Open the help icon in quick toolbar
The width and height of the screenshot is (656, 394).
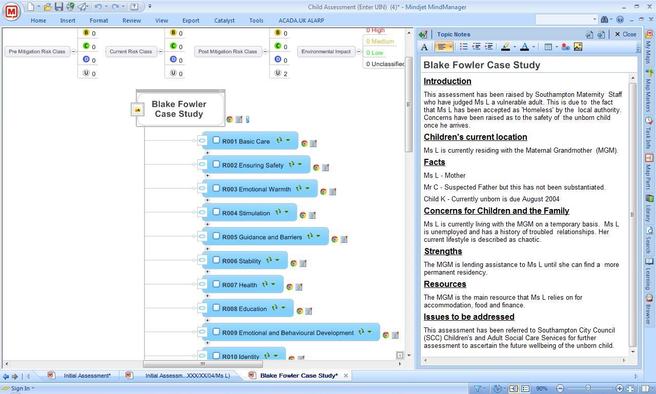tap(134, 7)
